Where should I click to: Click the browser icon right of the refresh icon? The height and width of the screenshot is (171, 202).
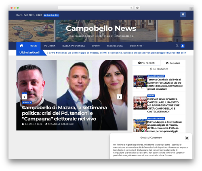137,8
